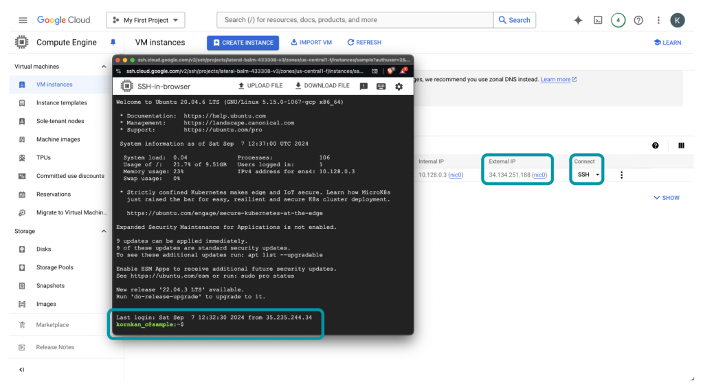Open notifications badge showing 4
Screen dimensions: 703x389
click(x=618, y=20)
